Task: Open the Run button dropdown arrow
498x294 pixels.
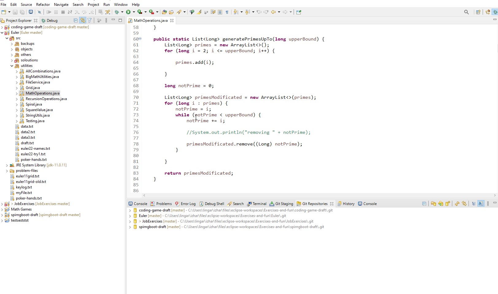Action: click(x=134, y=12)
